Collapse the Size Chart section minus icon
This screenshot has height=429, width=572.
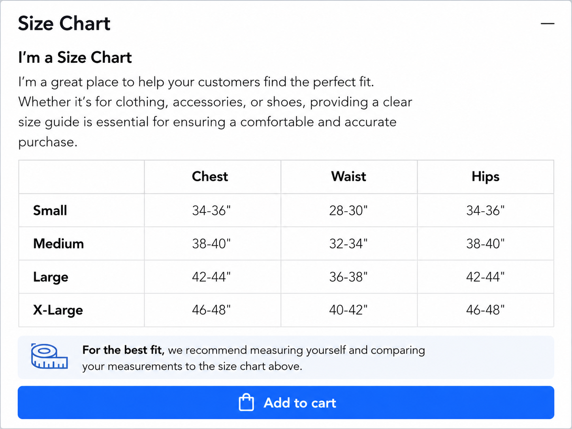pyautogui.click(x=547, y=24)
